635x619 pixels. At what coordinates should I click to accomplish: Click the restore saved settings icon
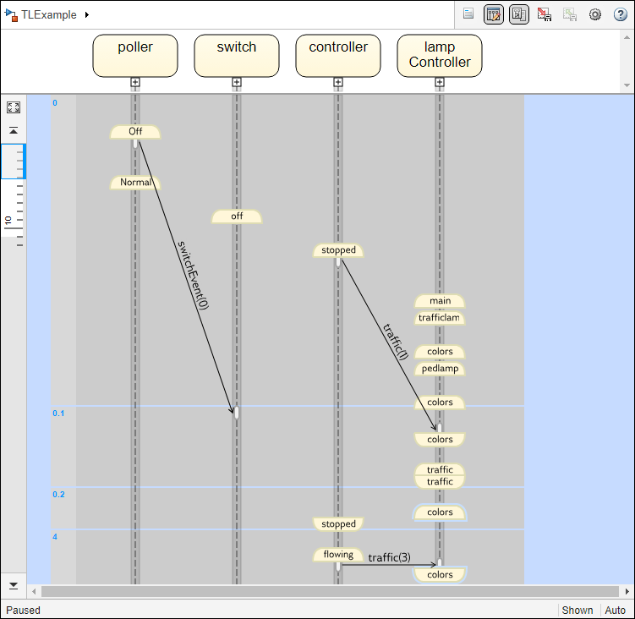(x=570, y=14)
